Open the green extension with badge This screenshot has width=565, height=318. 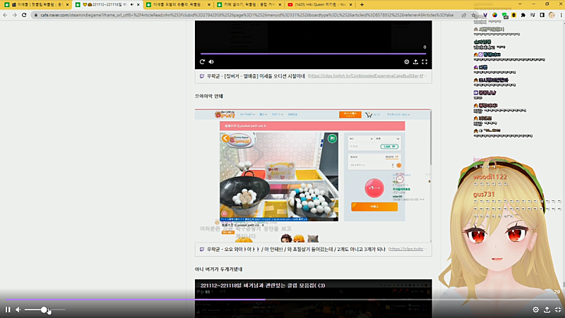504,15
